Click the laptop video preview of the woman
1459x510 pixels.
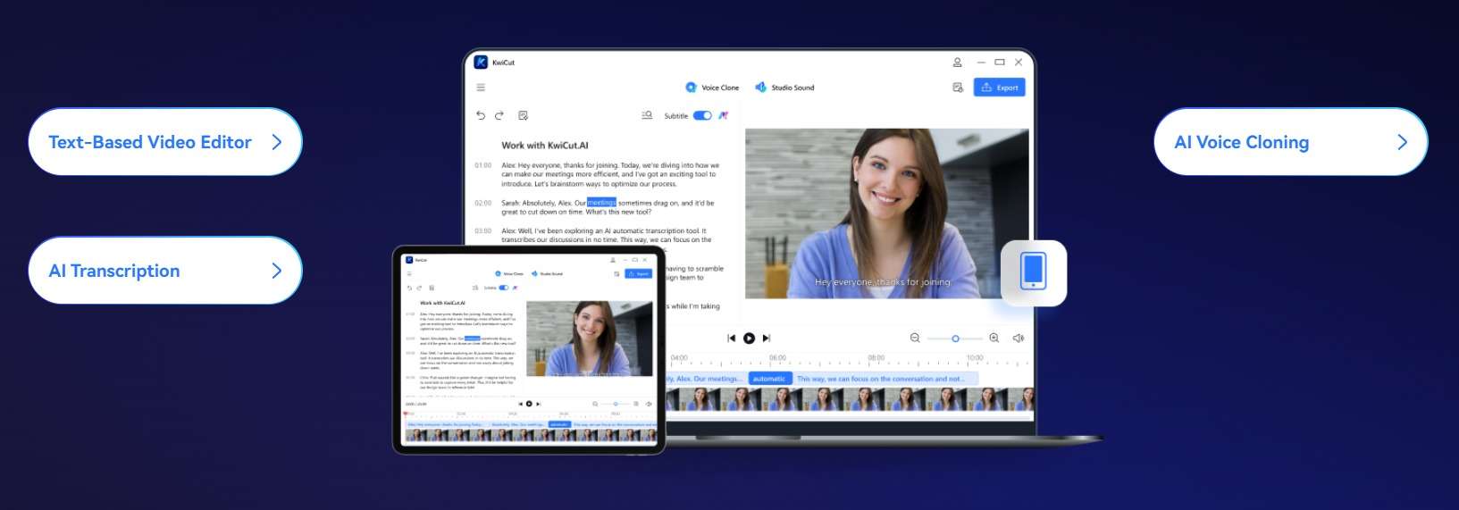[x=886, y=213]
